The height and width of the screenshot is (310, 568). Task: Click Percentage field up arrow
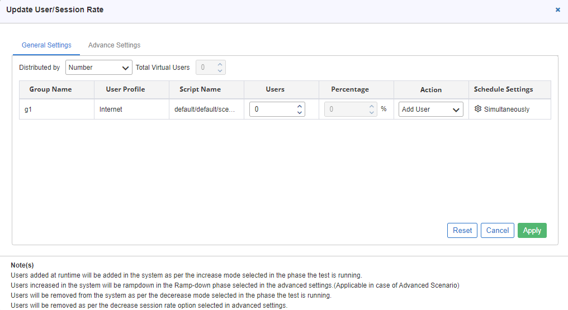(x=372, y=106)
